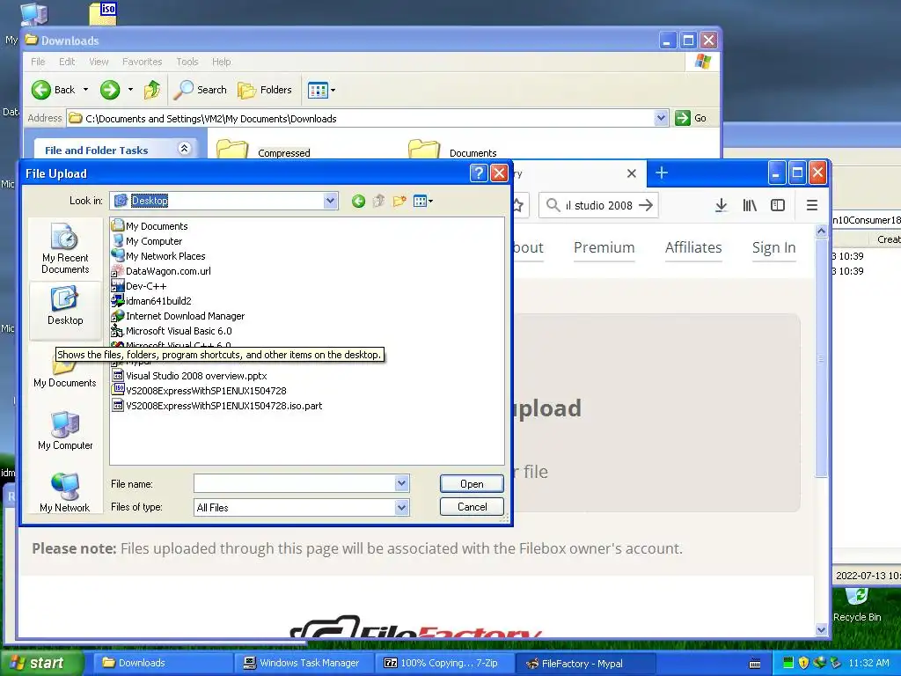Screen dimensions: 901x676
Task: Open Edit menu in Downloads window
Action: pyautogui.click(x=67, y=62)
